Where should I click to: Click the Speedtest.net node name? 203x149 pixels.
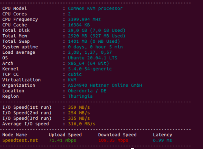[20, 140]
